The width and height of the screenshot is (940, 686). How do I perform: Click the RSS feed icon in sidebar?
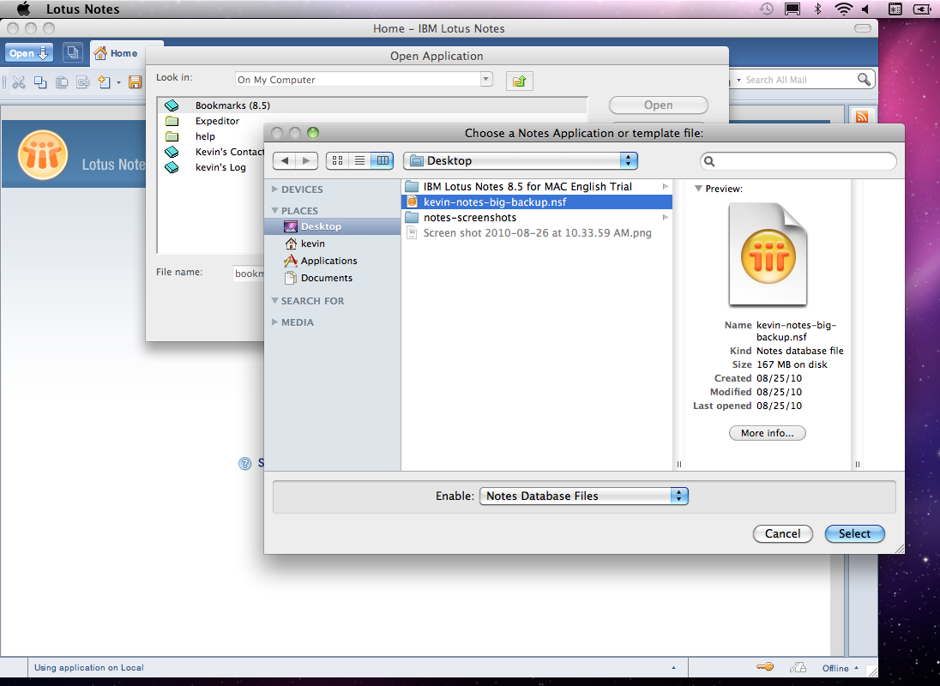[862, 117]
